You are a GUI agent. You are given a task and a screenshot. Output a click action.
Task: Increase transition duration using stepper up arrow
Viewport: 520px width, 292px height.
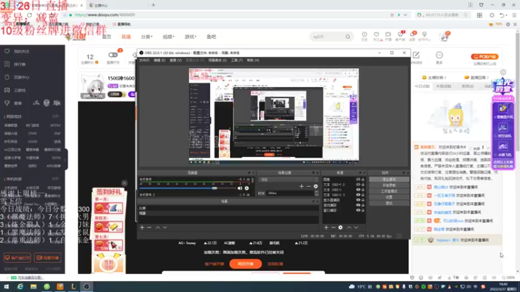(x=317, y=191)
